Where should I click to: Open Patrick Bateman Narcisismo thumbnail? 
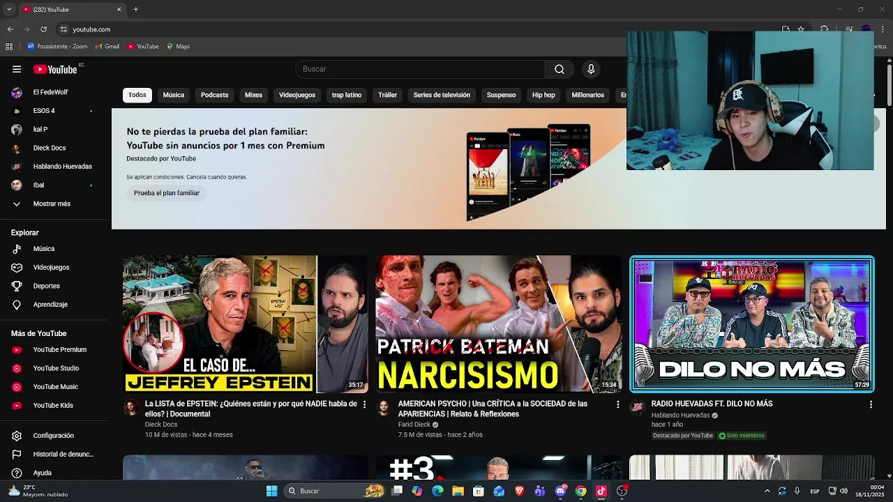(x=499, y=324)
